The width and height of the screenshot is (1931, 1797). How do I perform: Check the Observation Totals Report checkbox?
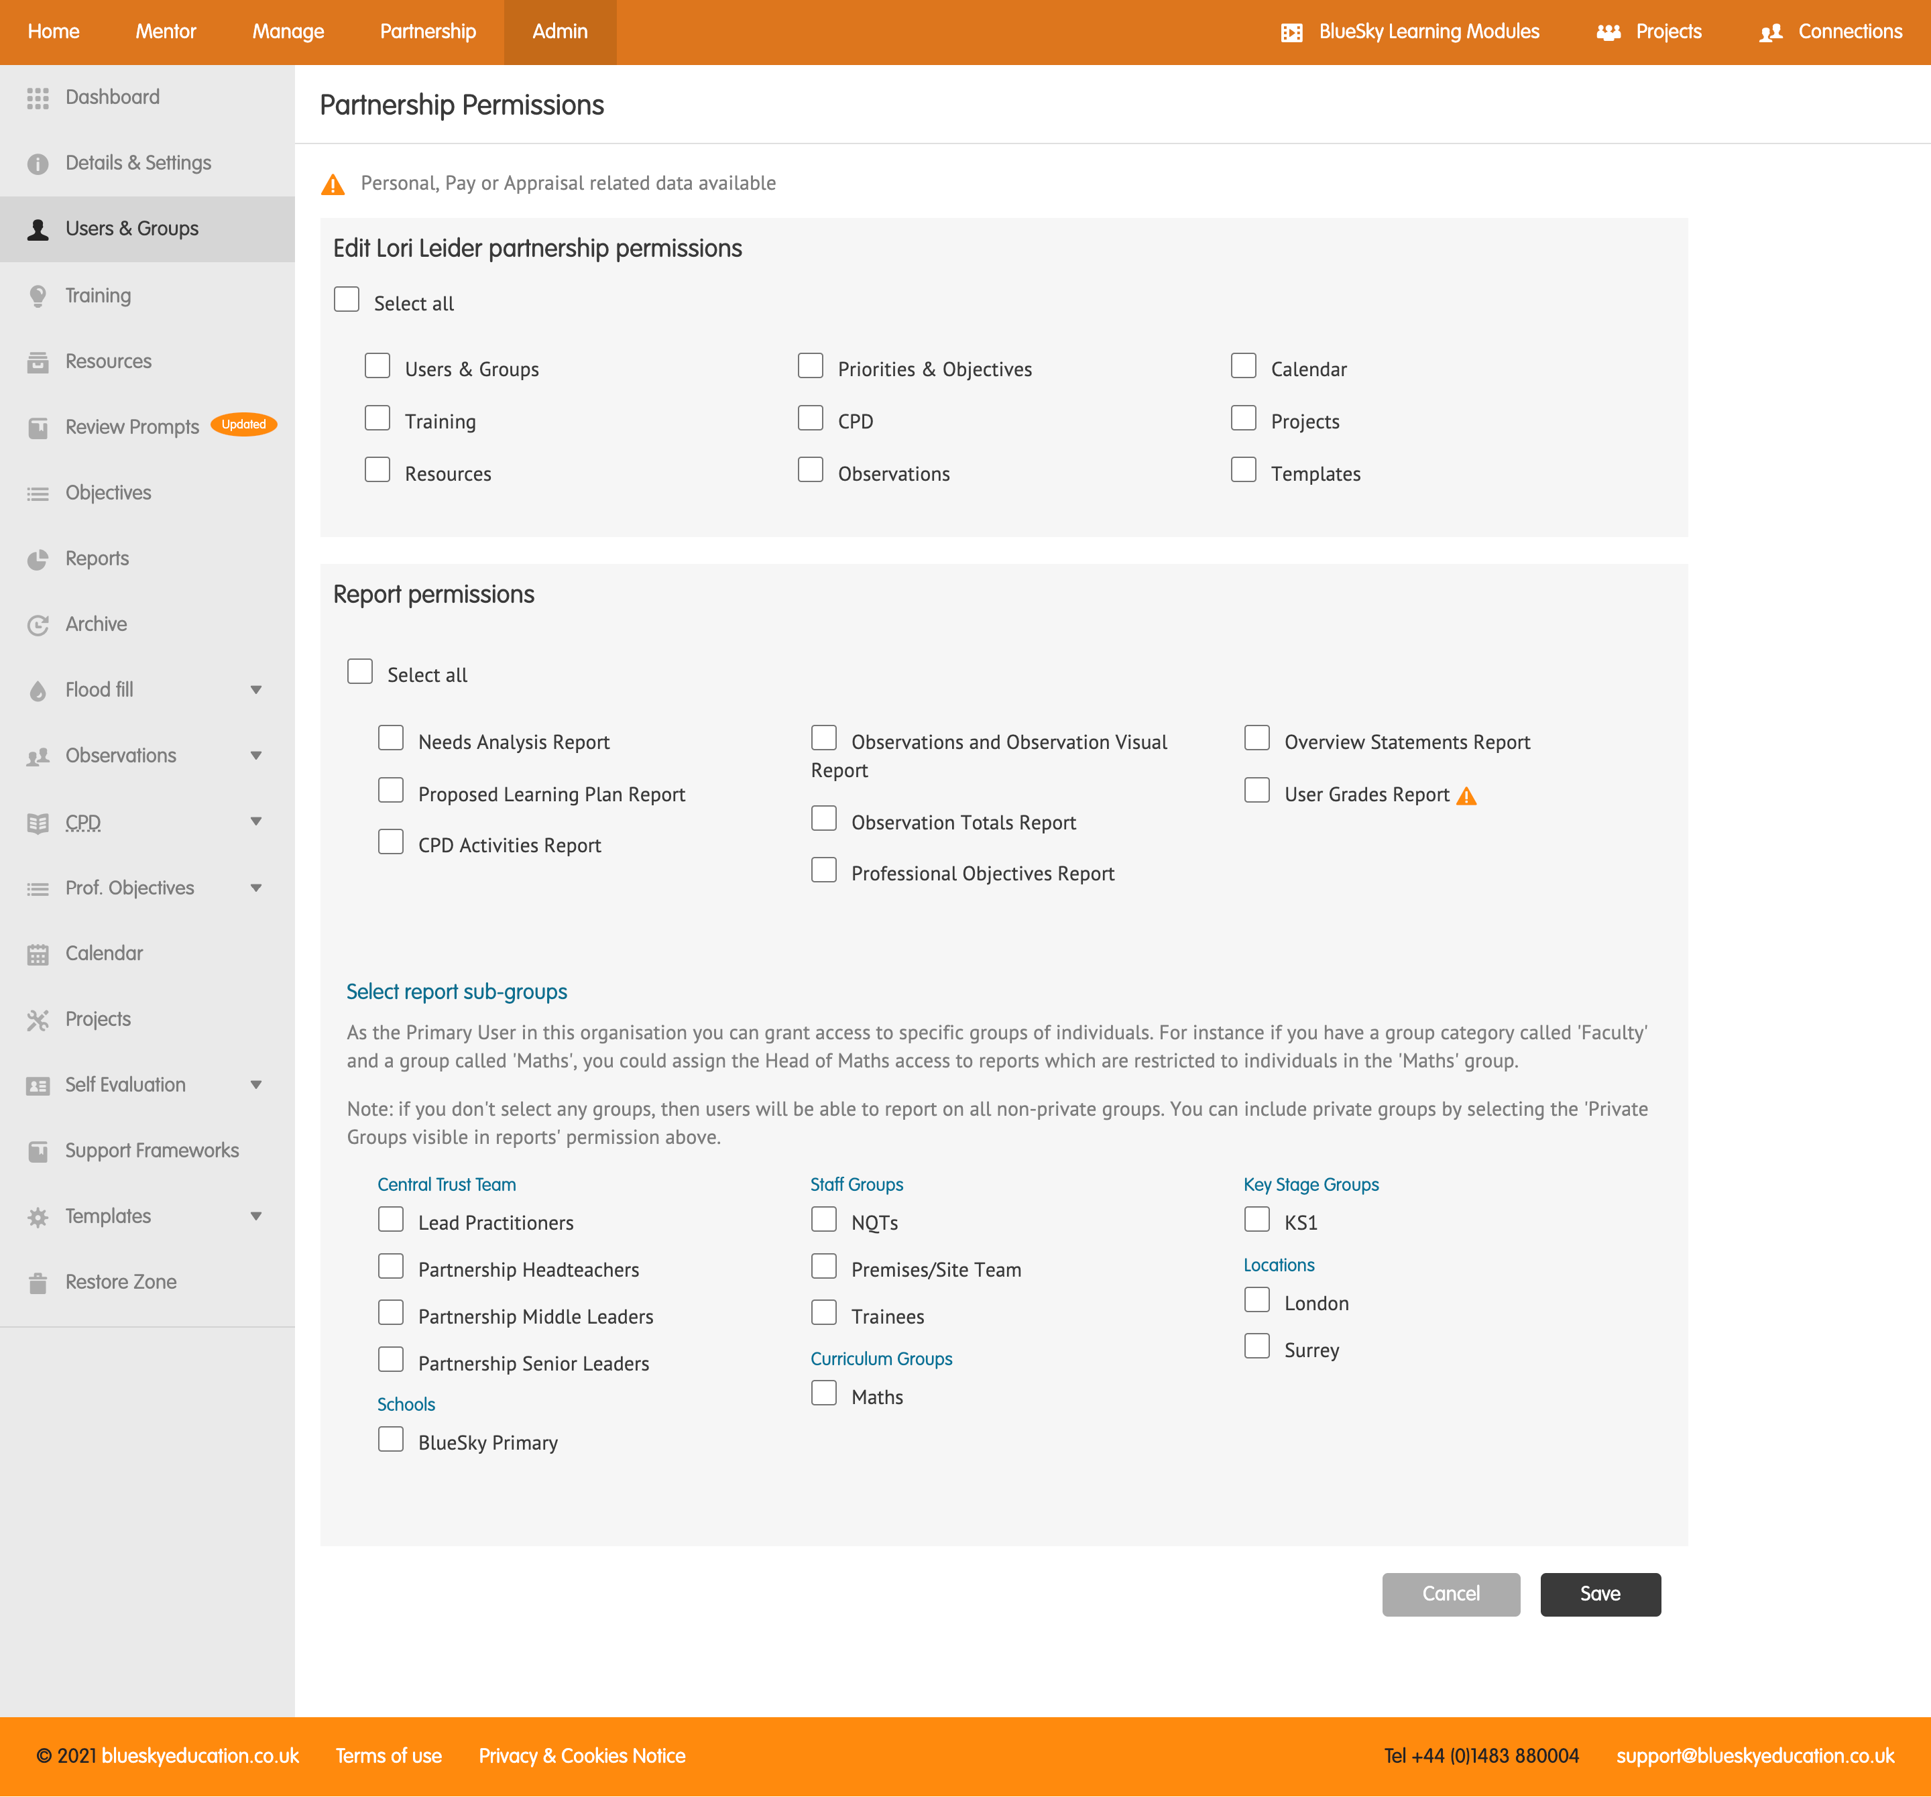823,819
